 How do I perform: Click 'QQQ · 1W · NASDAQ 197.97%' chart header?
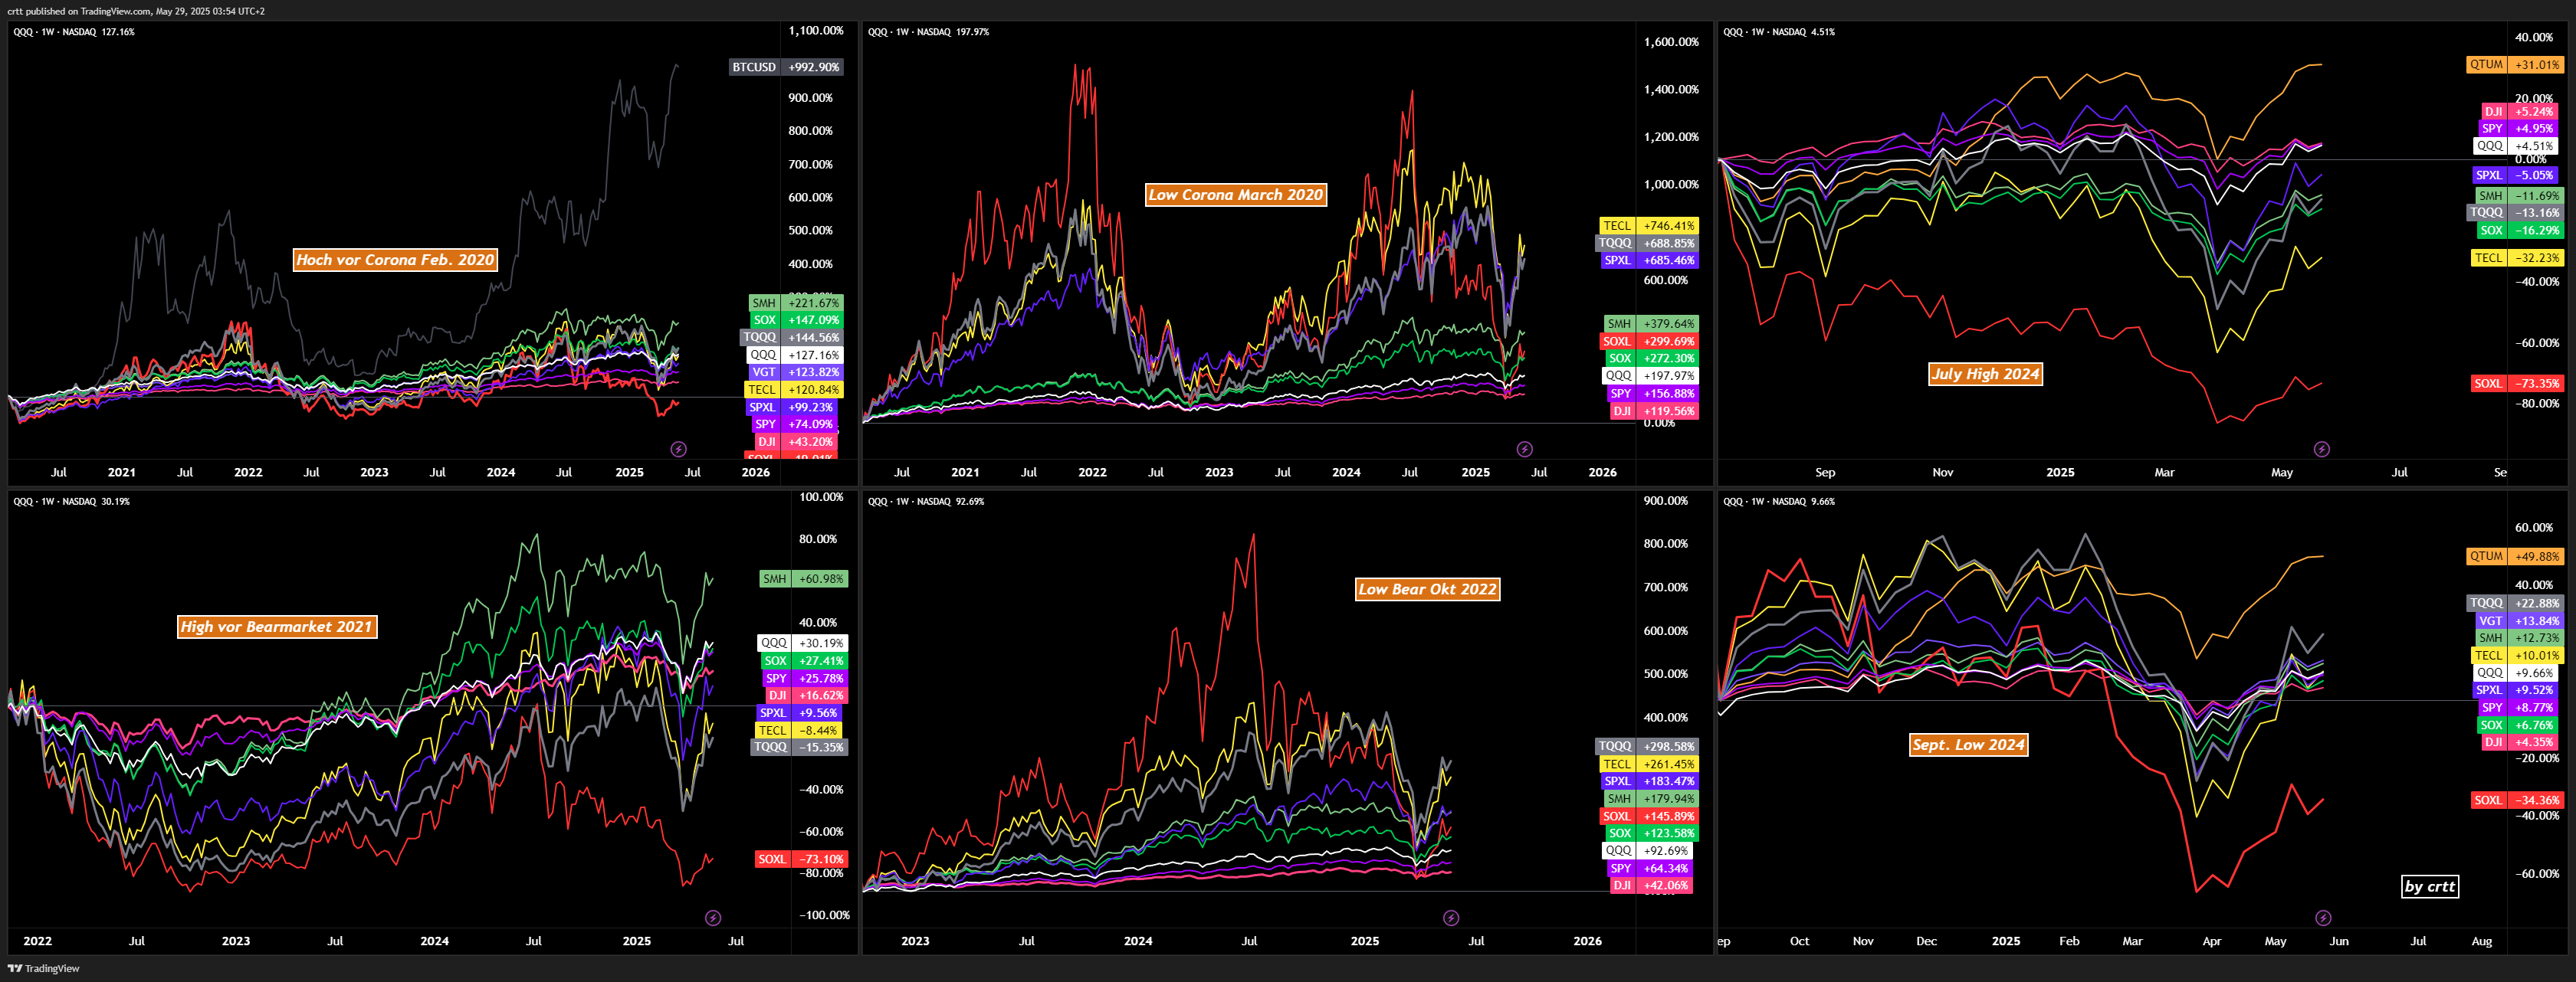(928, 32)
